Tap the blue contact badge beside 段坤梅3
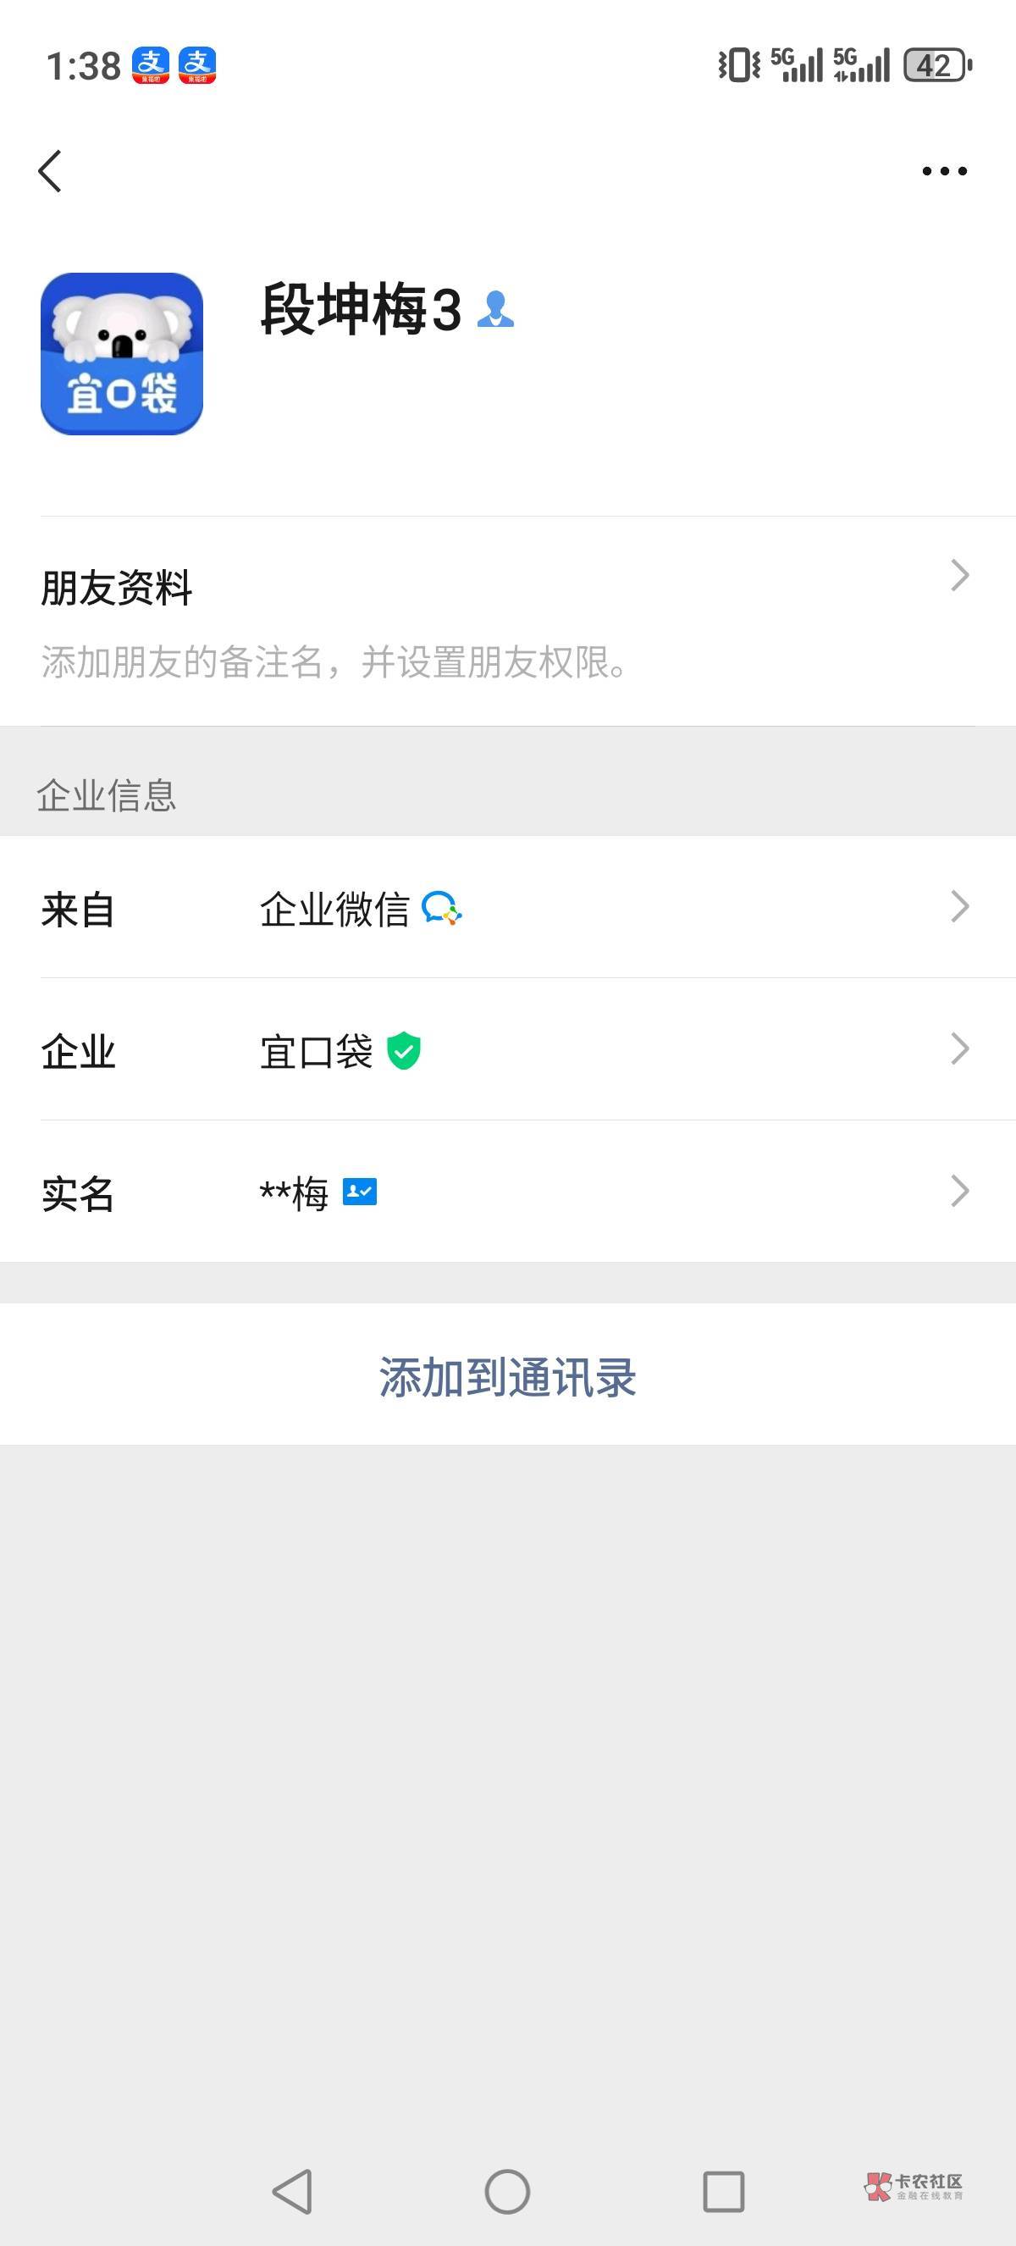 tap(496, 309)
